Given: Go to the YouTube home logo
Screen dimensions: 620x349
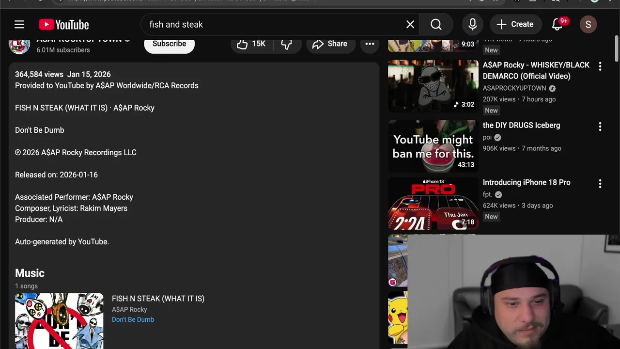Looking at the screenshot, I should point(64,24).
